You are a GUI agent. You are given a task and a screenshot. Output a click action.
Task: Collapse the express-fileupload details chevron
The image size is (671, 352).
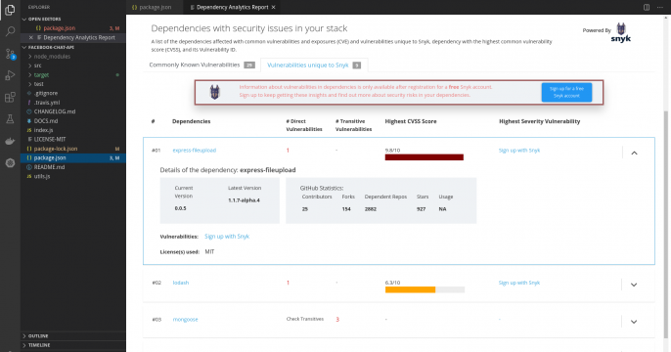[634, 153]
